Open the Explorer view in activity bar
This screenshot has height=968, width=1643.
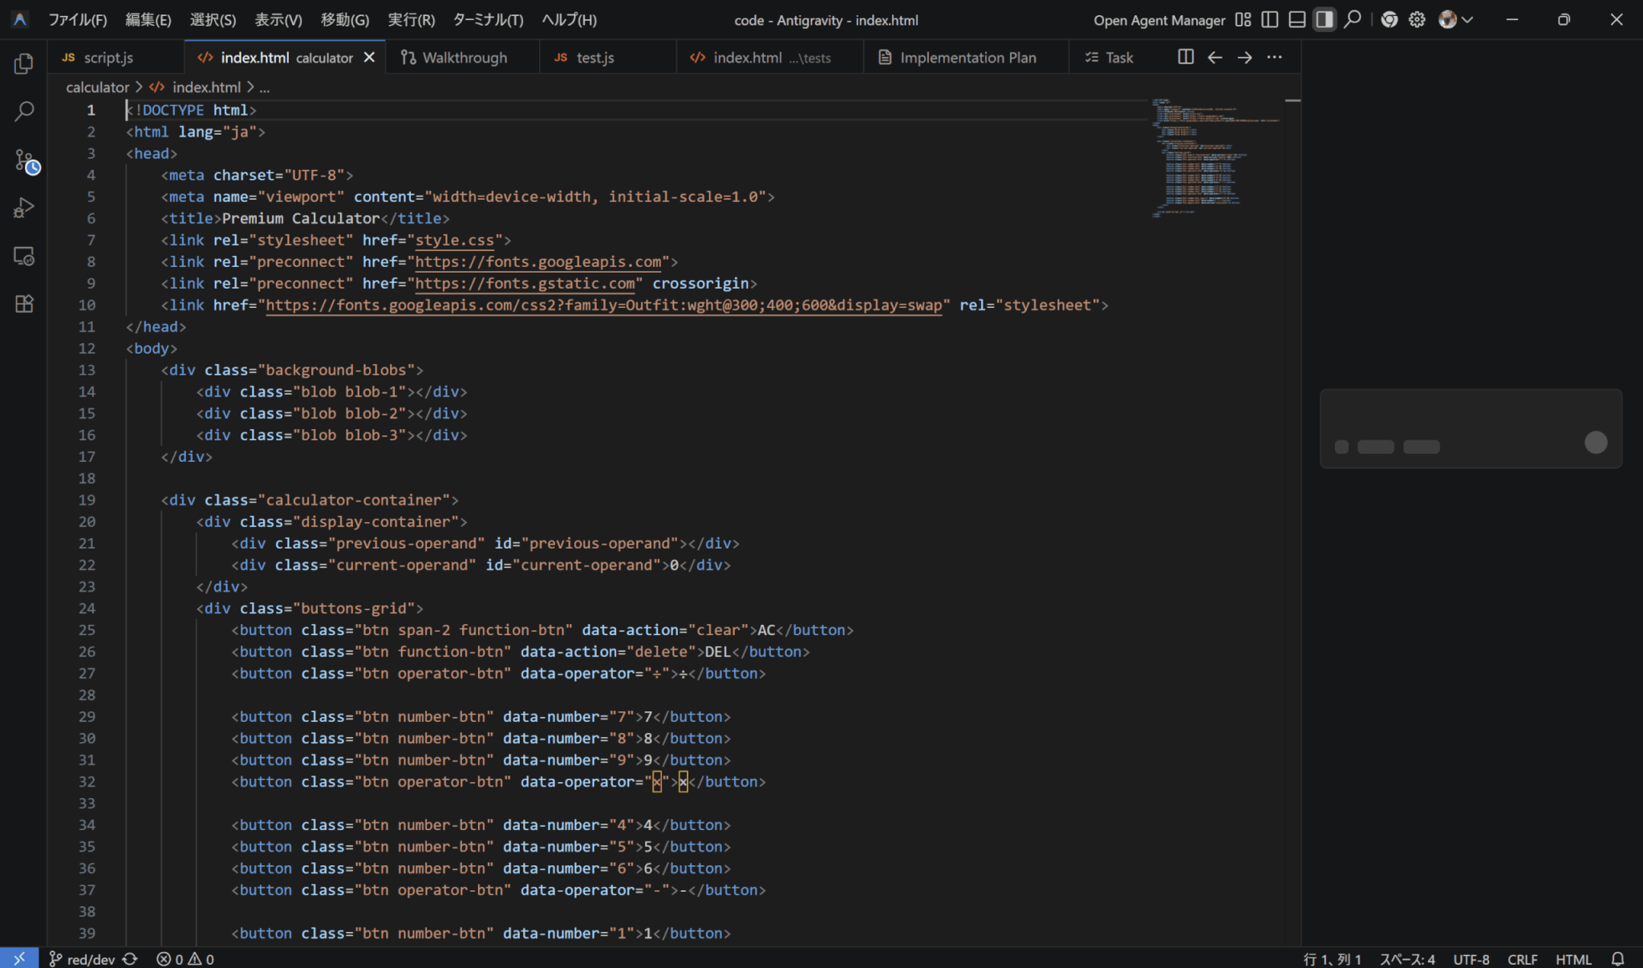coord(24,63)
